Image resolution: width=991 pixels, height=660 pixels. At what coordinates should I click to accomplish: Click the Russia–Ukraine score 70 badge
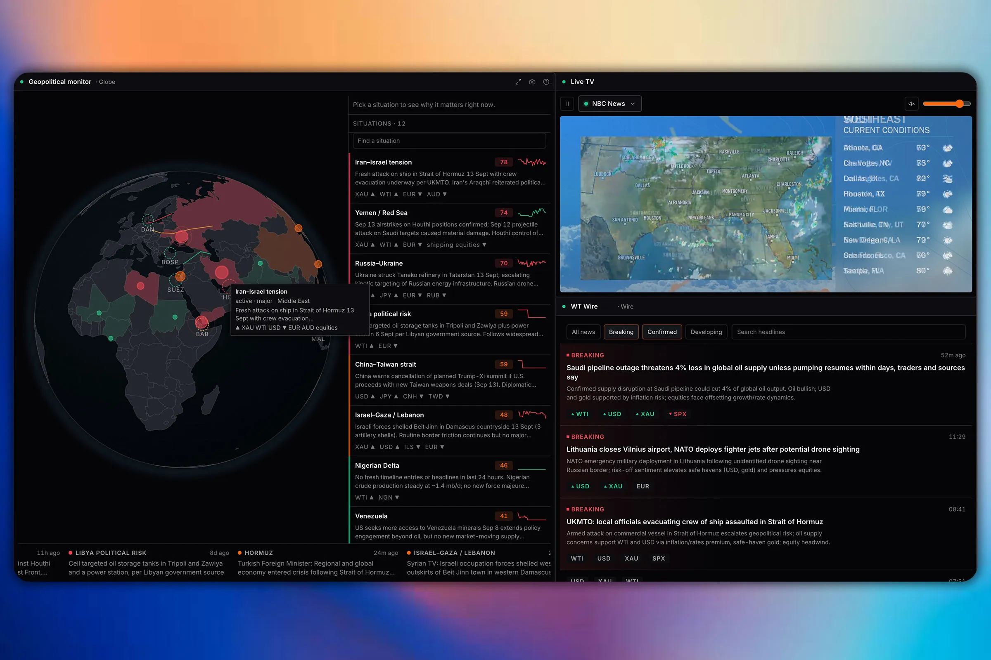(503, 263)
